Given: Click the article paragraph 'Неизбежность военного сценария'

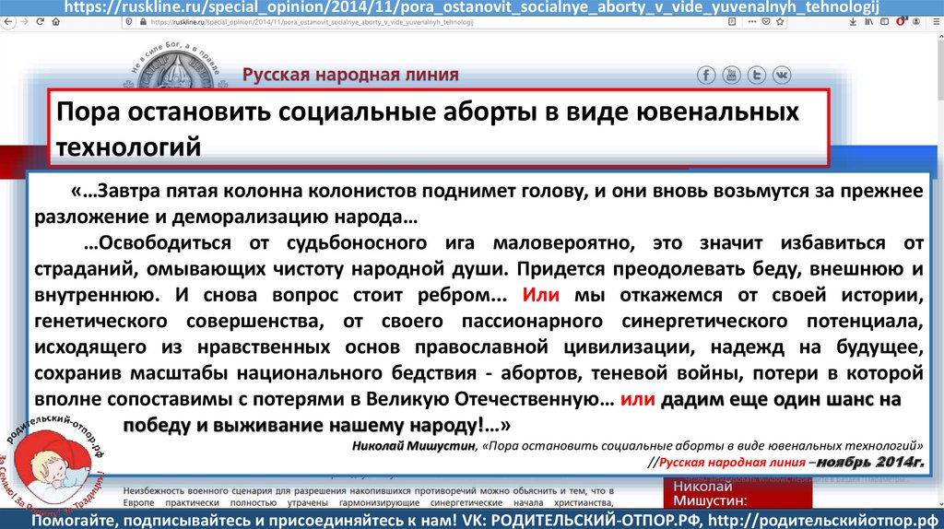Looking at the screenshot, I should [x=369, y=497].
